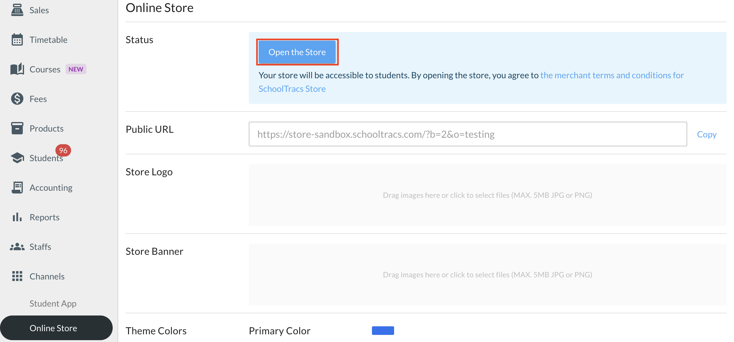Select the Courses book icon

(x=17, y=69)
